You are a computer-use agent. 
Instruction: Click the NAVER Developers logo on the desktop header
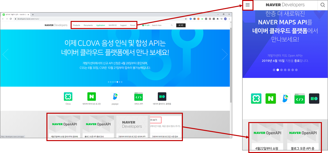[x=56, y=25]
